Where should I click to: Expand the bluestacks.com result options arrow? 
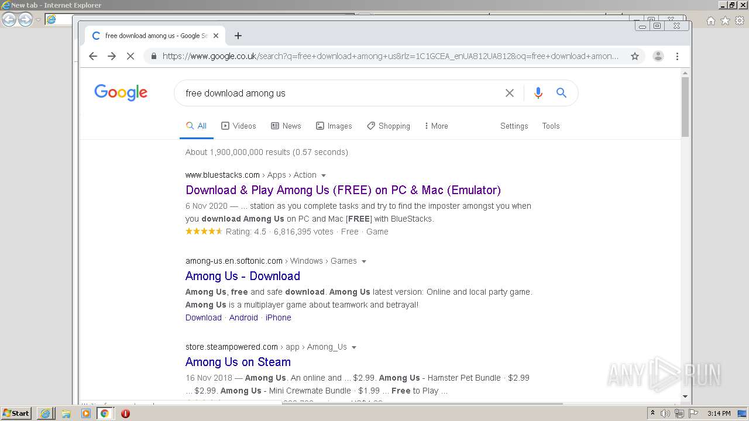(324, 175)
